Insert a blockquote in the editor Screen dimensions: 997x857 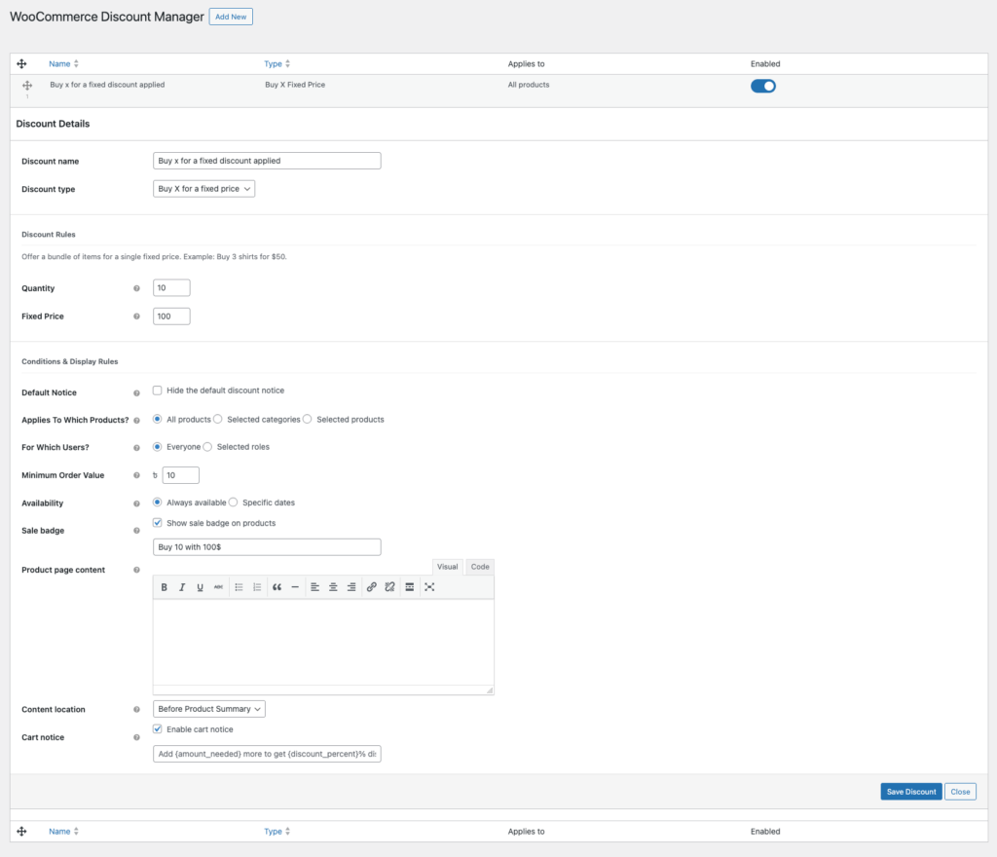pyautogui.click(x=277, y=587)
